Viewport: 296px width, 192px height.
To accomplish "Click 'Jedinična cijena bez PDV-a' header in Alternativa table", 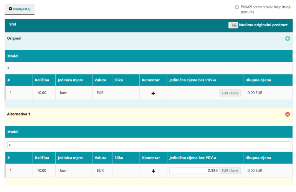I will click(x=192, y=157).
